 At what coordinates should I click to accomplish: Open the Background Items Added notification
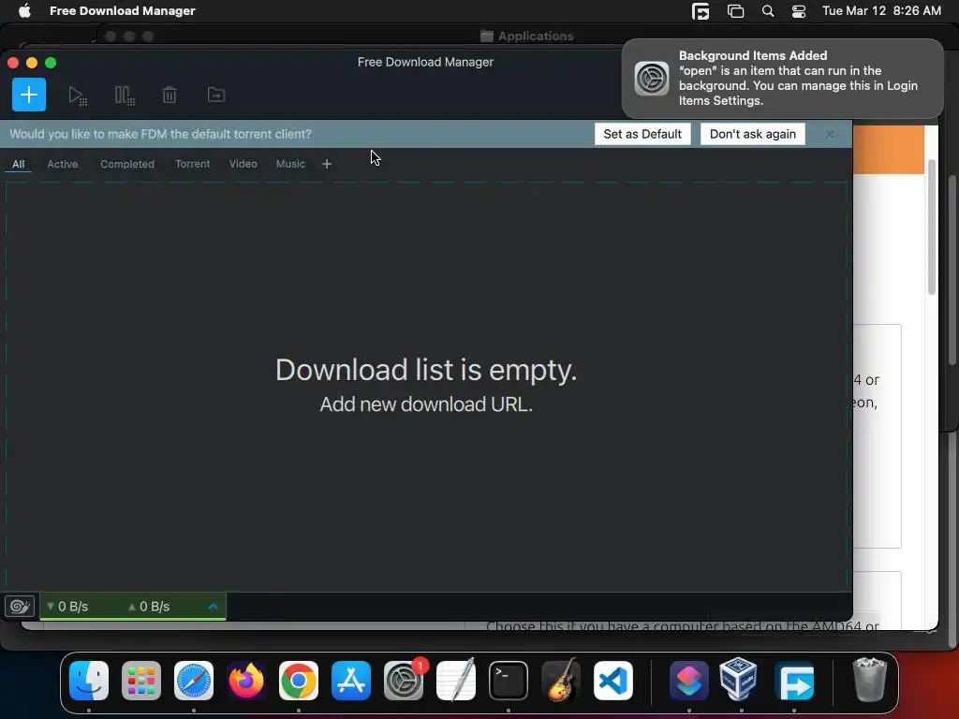(x=782, y=79)
